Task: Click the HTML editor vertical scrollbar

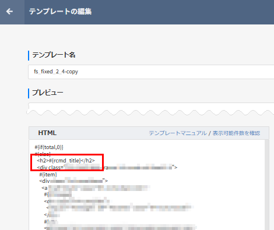Action: [x=267, y=185]
